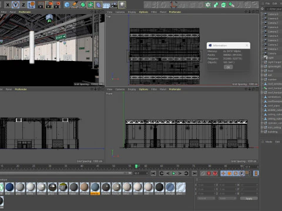This screenshot has width=282, height=211.
Task: Click the green brush toolbar icon
Action: (231, 5)
